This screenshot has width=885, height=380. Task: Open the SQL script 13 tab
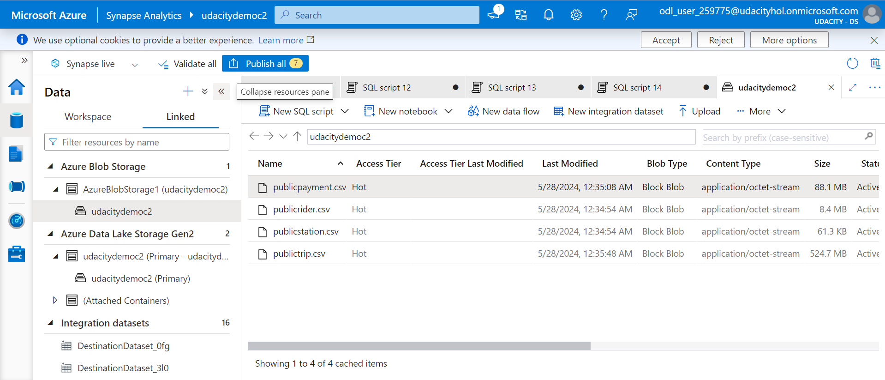[528, 87]
